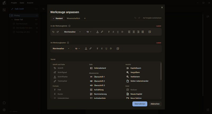Click greyed Textmarker item in Vorrat
The image size is (212, 114).
click(60, 81)
